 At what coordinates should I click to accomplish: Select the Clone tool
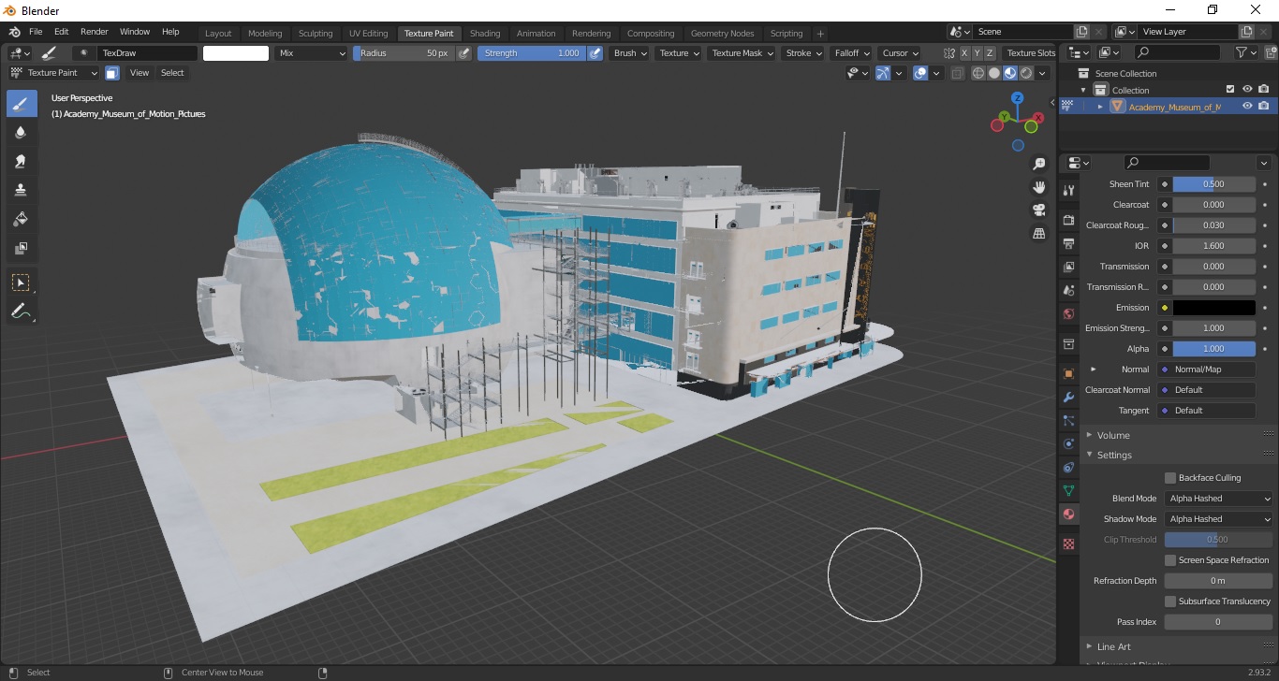point(22,190)
